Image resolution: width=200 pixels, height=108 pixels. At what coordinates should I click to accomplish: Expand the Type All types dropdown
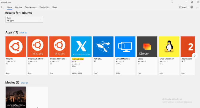[24, 19]
